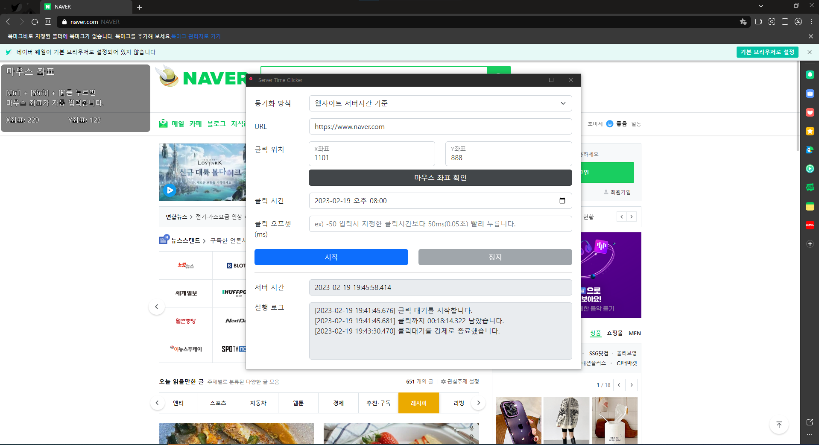
Task: Click the 마우스 좌표 확인 button
Action: [440, 178]
